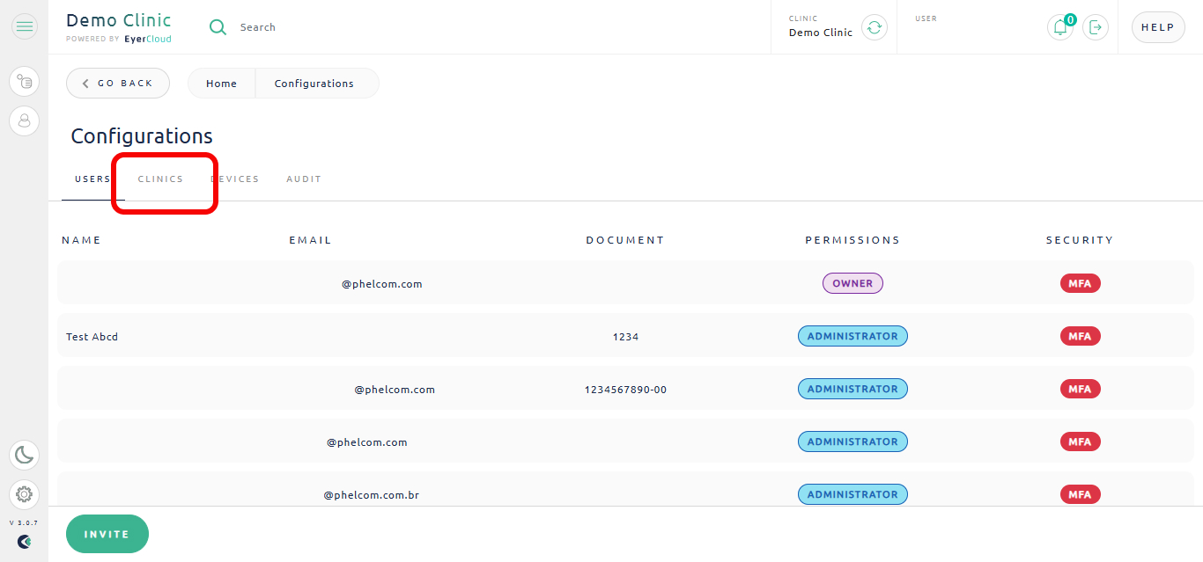Open the Test Abcd user row
Screen dimensions: 1203x562
(x=625, y=336)
